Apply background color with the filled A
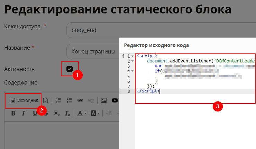Screen dimensions: 256x149 pyautogui.click(x=93, y=113)
